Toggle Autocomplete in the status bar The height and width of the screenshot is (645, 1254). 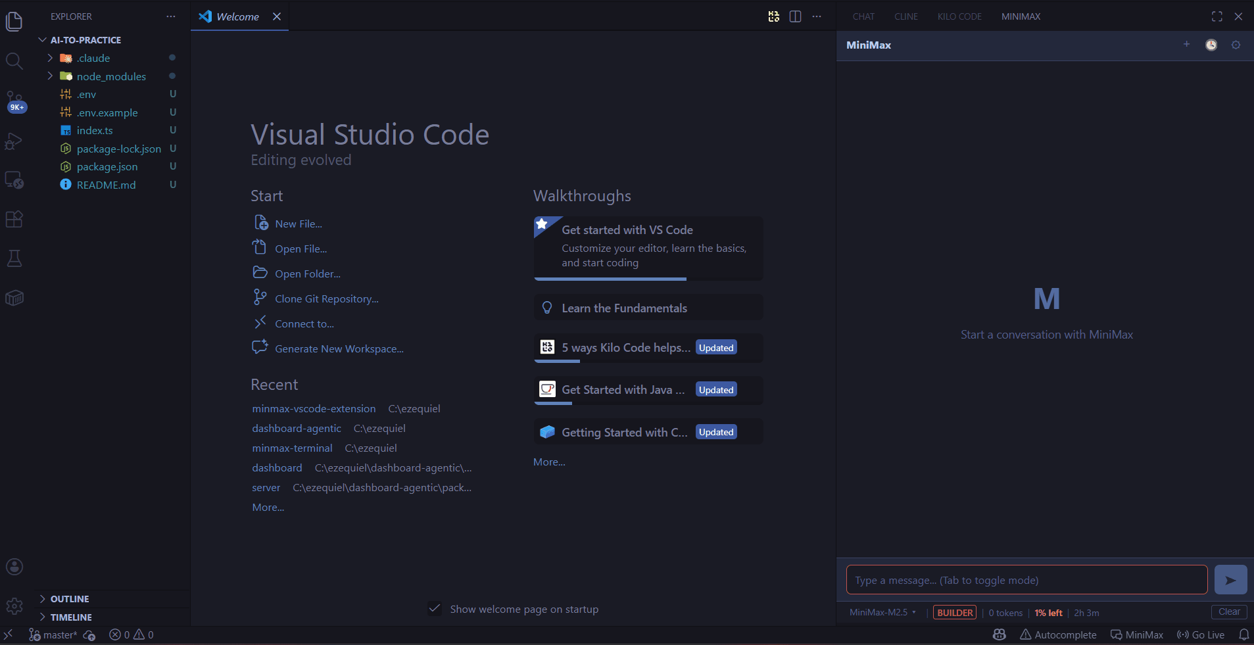[x=1058, y=634]
